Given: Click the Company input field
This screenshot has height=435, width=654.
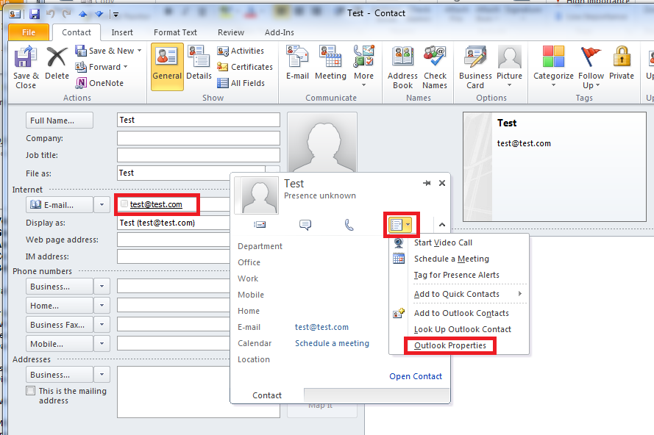Looking at the screenshot, I should (x=198, y=138).
